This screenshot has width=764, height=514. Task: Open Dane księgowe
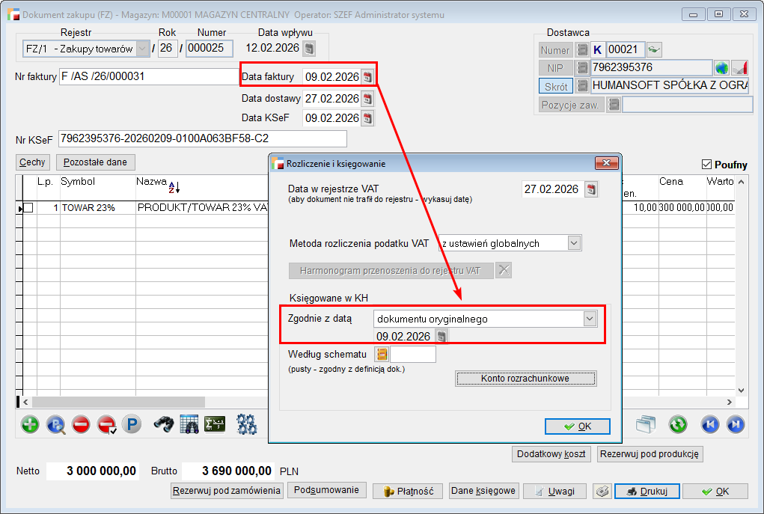pos(483,491)
